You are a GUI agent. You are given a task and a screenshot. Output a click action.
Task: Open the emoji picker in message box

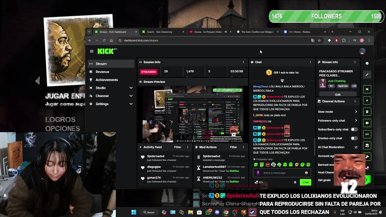tap(306, 173)
